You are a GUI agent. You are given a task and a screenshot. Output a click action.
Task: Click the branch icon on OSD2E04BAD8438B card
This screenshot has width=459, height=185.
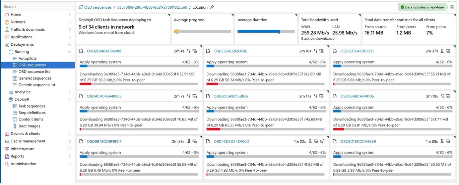point(189,51)
